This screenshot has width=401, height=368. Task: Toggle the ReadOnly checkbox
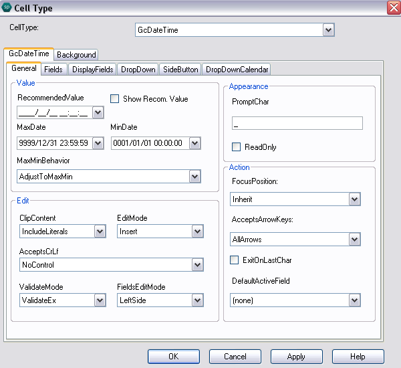coord(236,147)
